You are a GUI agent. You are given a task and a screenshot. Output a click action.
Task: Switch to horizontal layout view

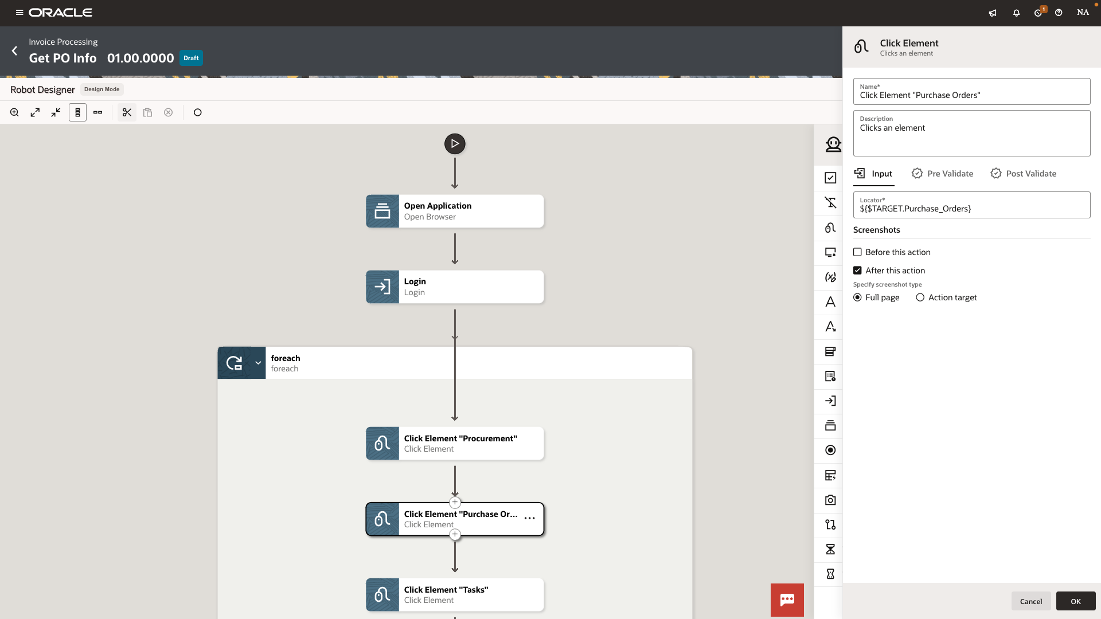click(97, 112)
